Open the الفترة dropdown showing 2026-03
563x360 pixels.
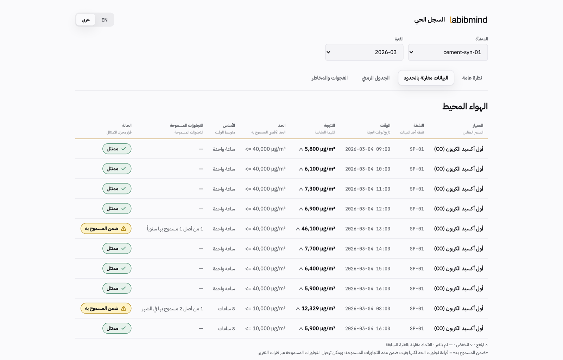coord(364,52)
